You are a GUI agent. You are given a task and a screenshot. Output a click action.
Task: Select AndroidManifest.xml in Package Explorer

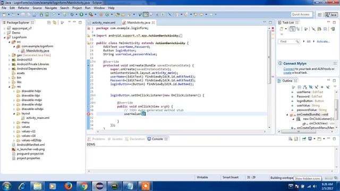click(x=31, y=145)
